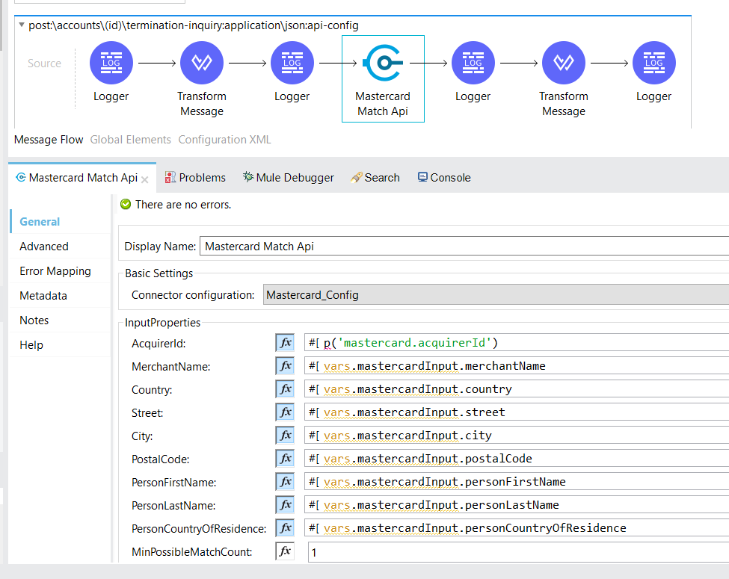729x579 pixels.
Task: Toggle fx expression mode for PersonFirstName
Action: click(x=285, y=482)
